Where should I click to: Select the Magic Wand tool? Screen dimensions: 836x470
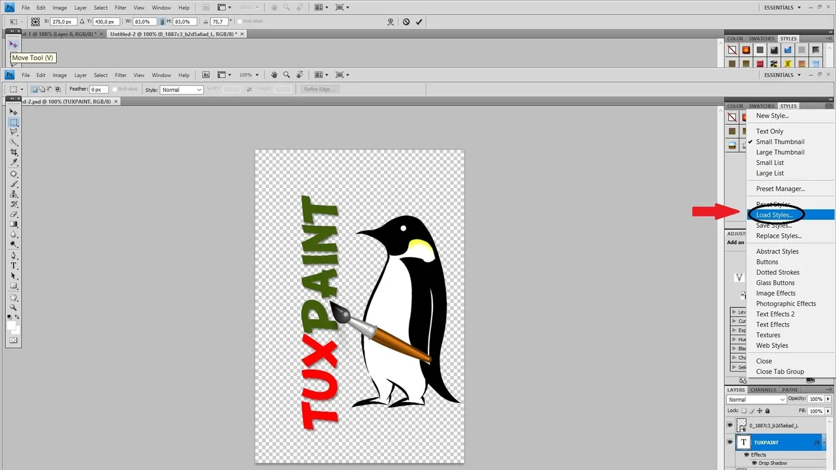point(14,142)
